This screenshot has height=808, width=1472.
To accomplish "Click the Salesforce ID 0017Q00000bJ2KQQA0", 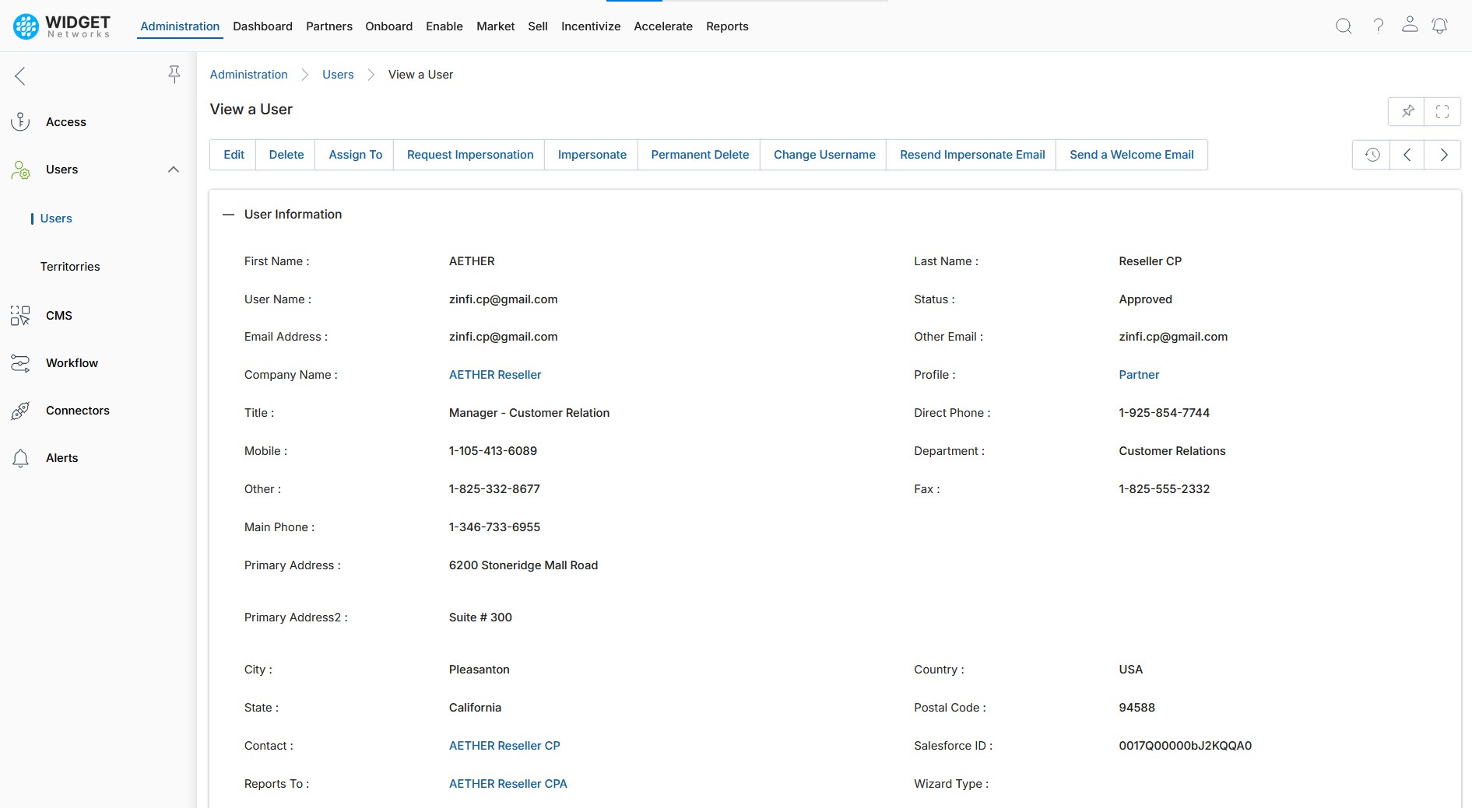I will pyautogui.click(x=1185, y=746).
